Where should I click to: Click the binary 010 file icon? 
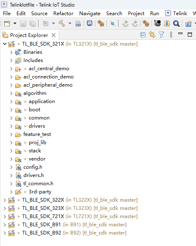point(78,23)
